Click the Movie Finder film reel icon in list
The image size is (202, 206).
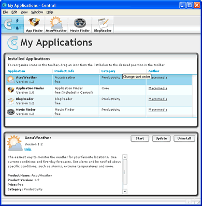coord(11,112)
